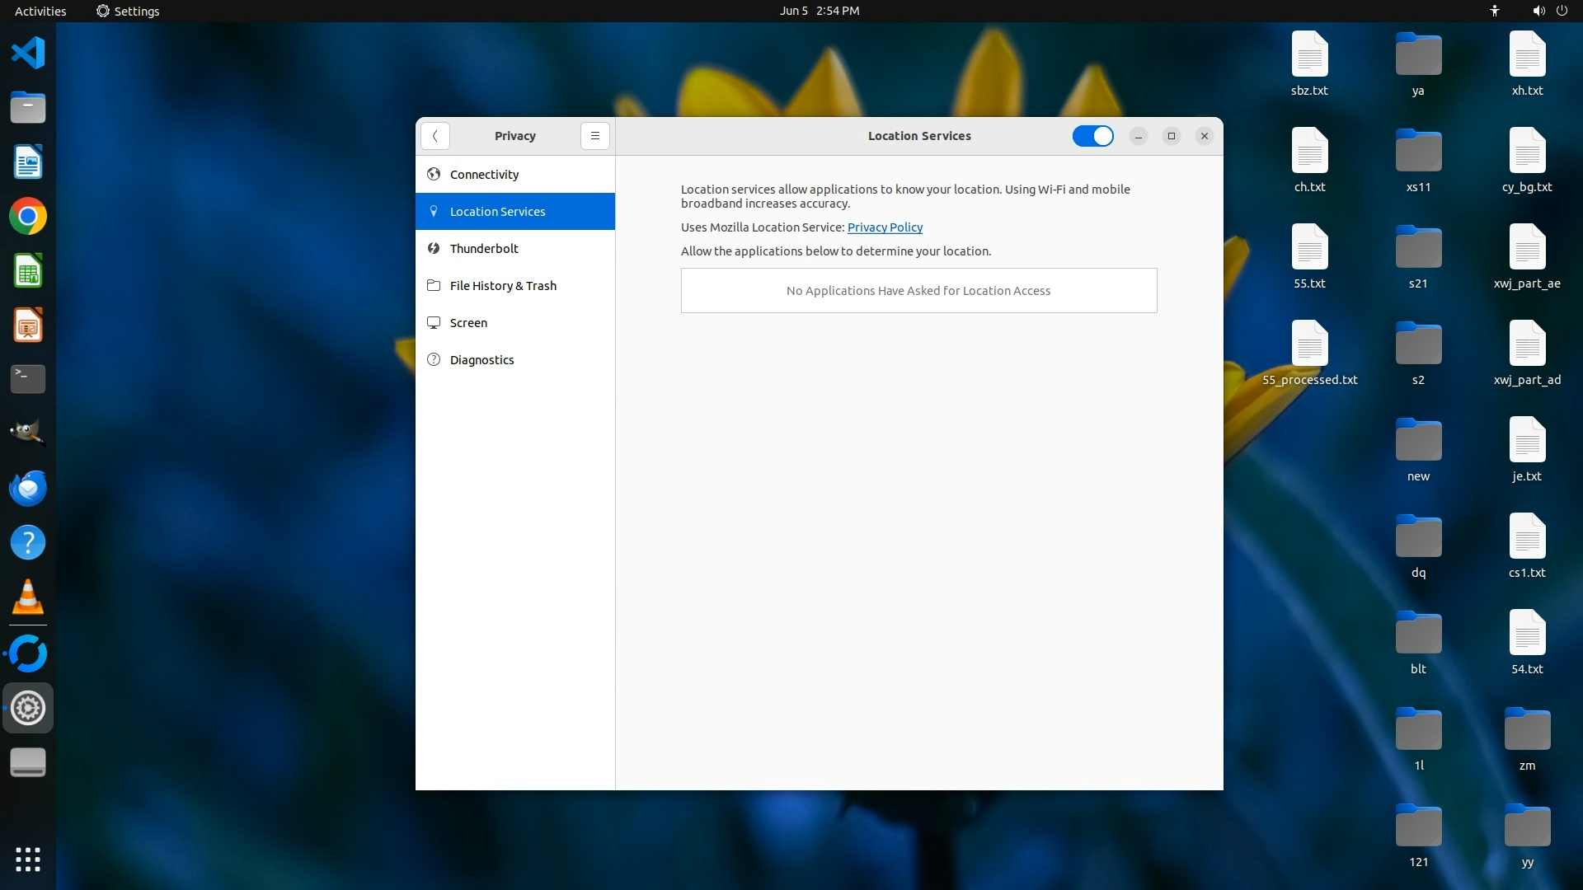The width and height of the screenshot is (1583, 890).
Task: Select Connectivity in the sidebar
Action: 484,175
